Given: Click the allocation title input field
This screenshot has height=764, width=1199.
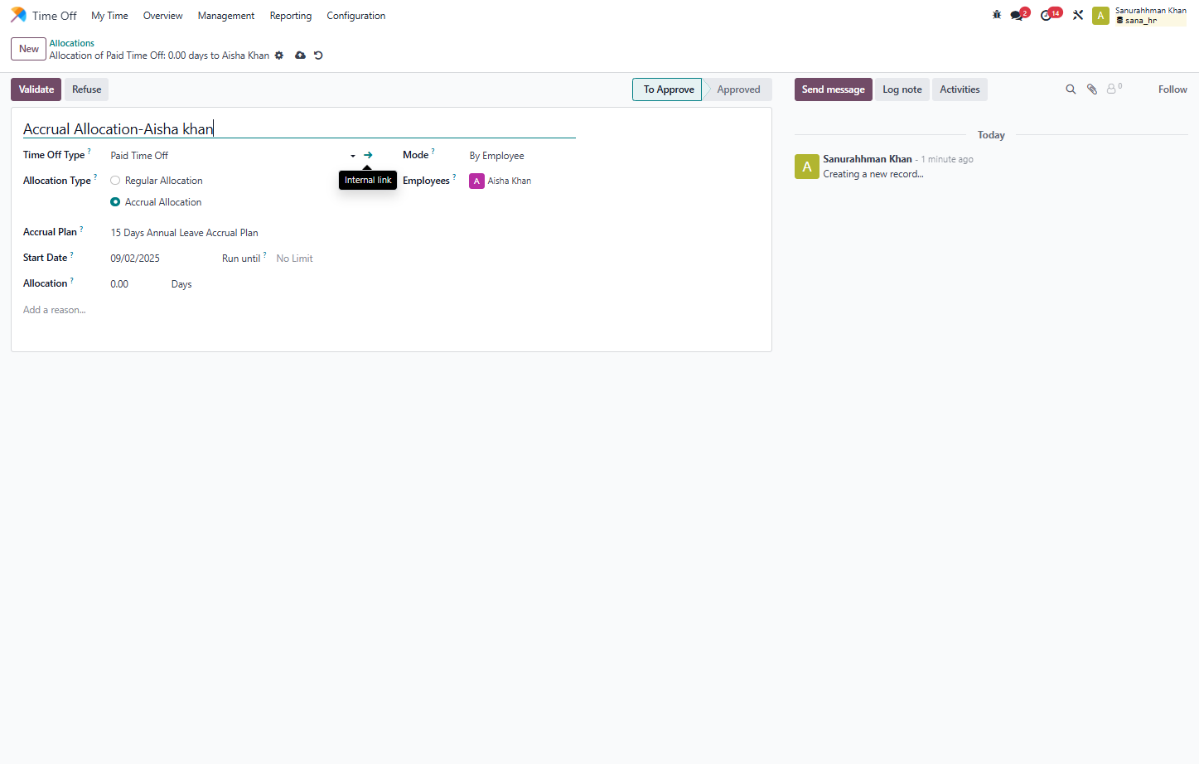Looking at the screenshot, I should coord(299,128).
